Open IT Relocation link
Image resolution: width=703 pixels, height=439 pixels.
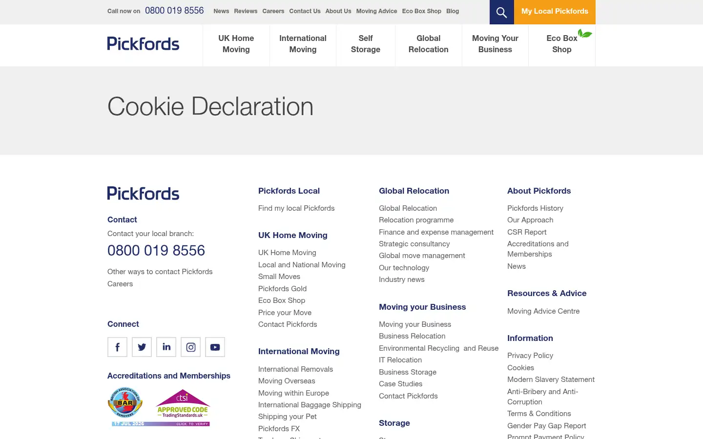[x=400, y=360]
